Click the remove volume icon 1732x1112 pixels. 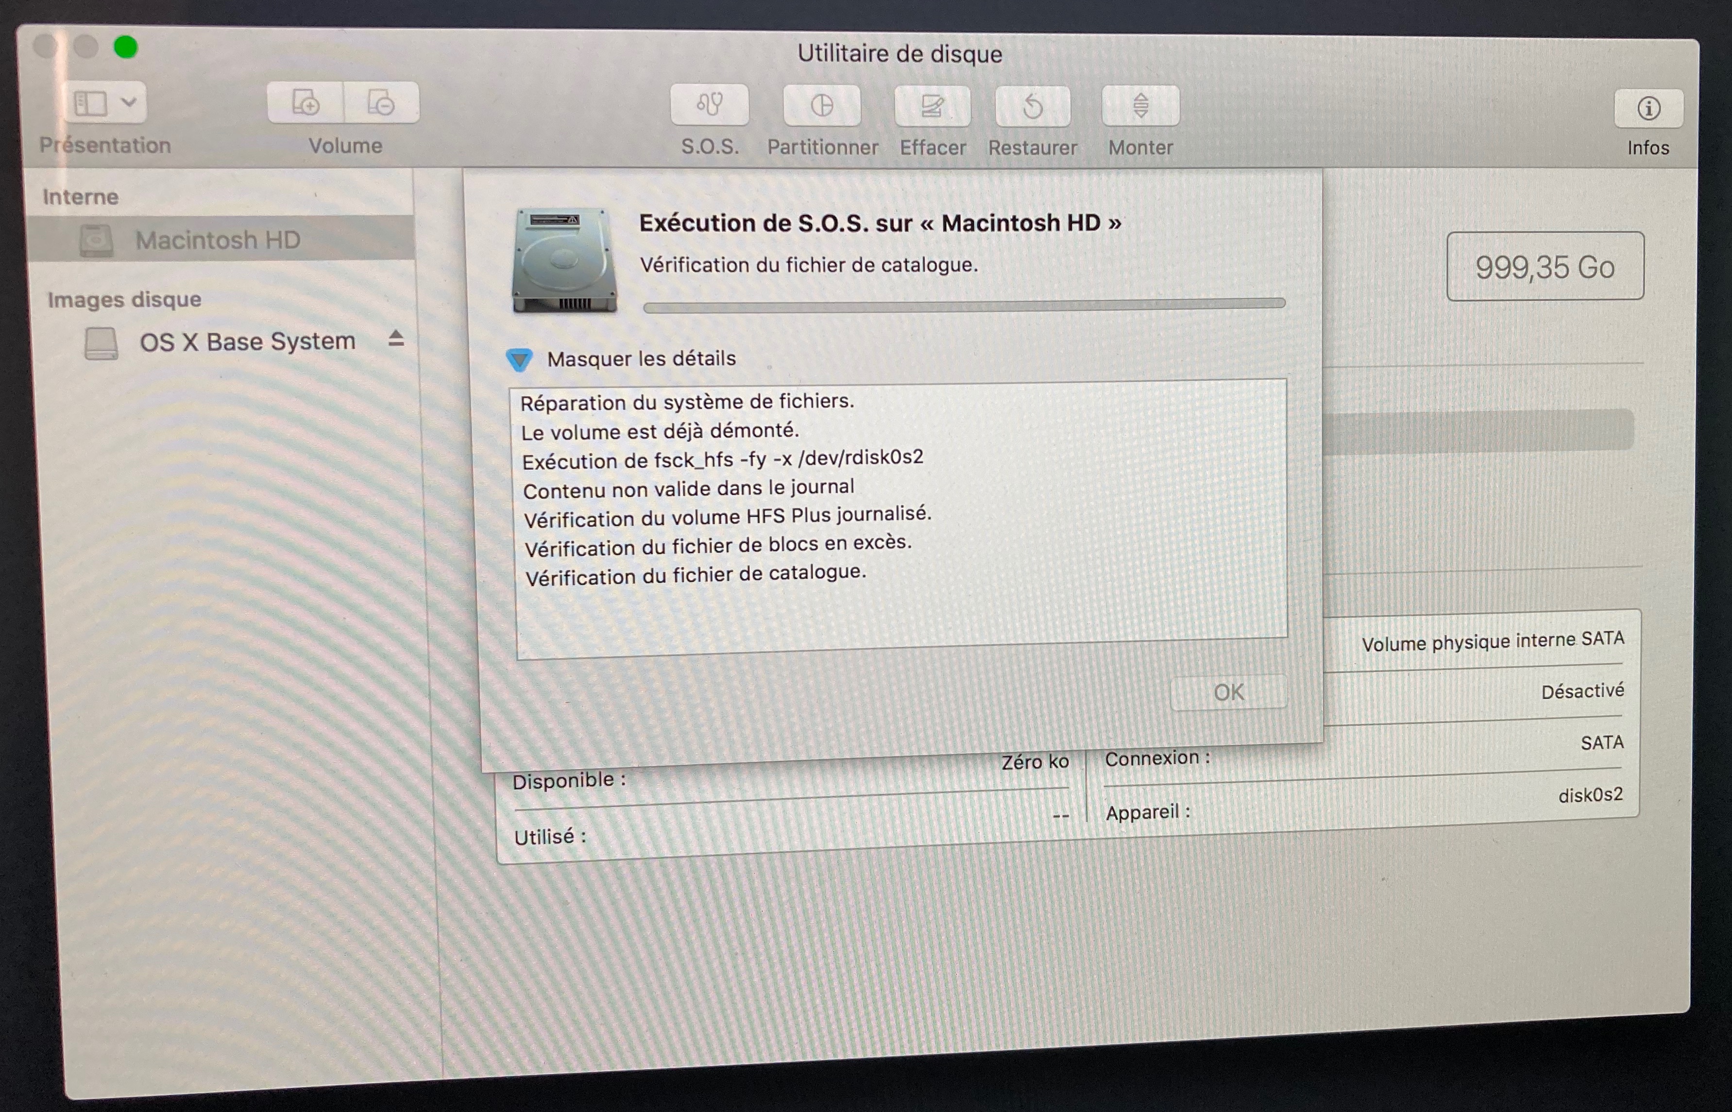pos(381,102)
